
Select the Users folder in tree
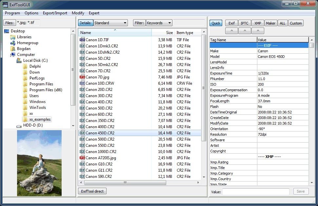34,96
